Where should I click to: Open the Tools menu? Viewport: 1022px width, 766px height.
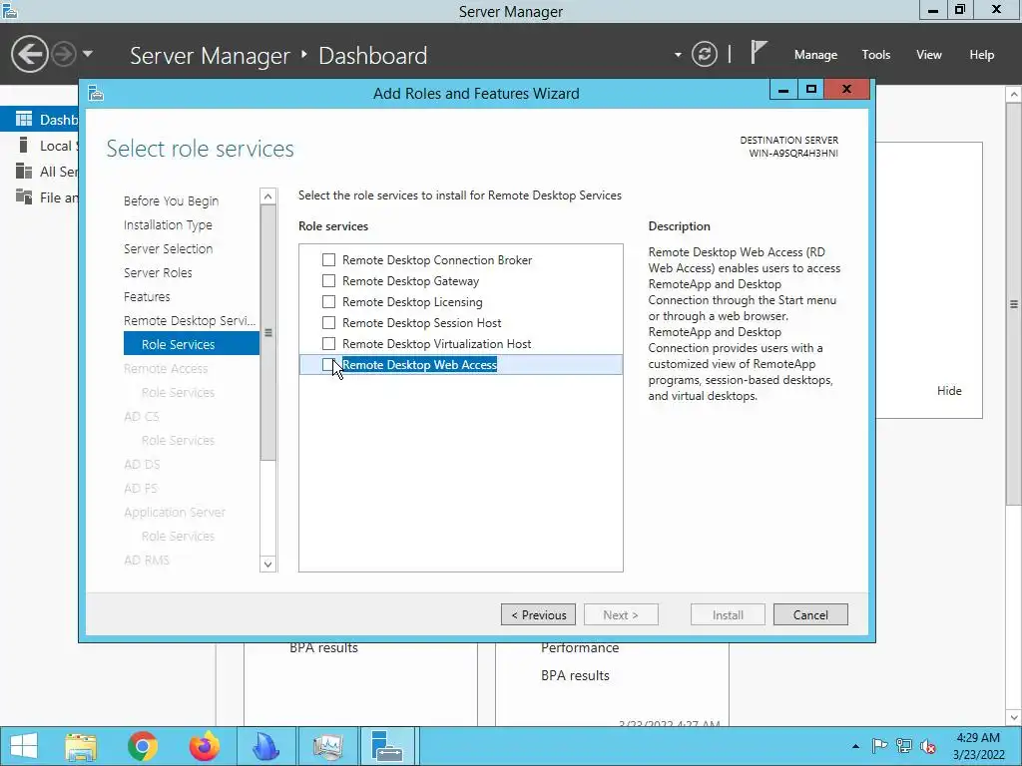[876, 55]
